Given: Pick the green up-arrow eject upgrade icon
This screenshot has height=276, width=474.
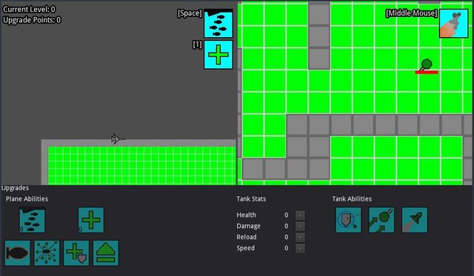Looking at the screenshot, I should click(x=106, y=253).
